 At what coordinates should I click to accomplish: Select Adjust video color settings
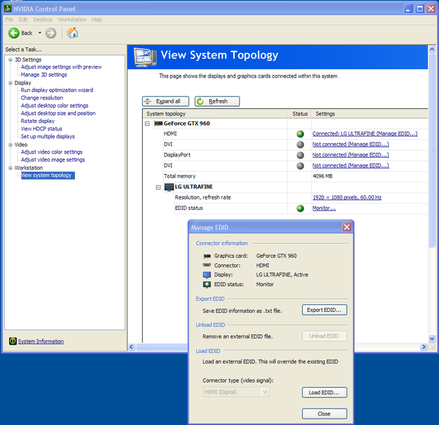point(52,152)
